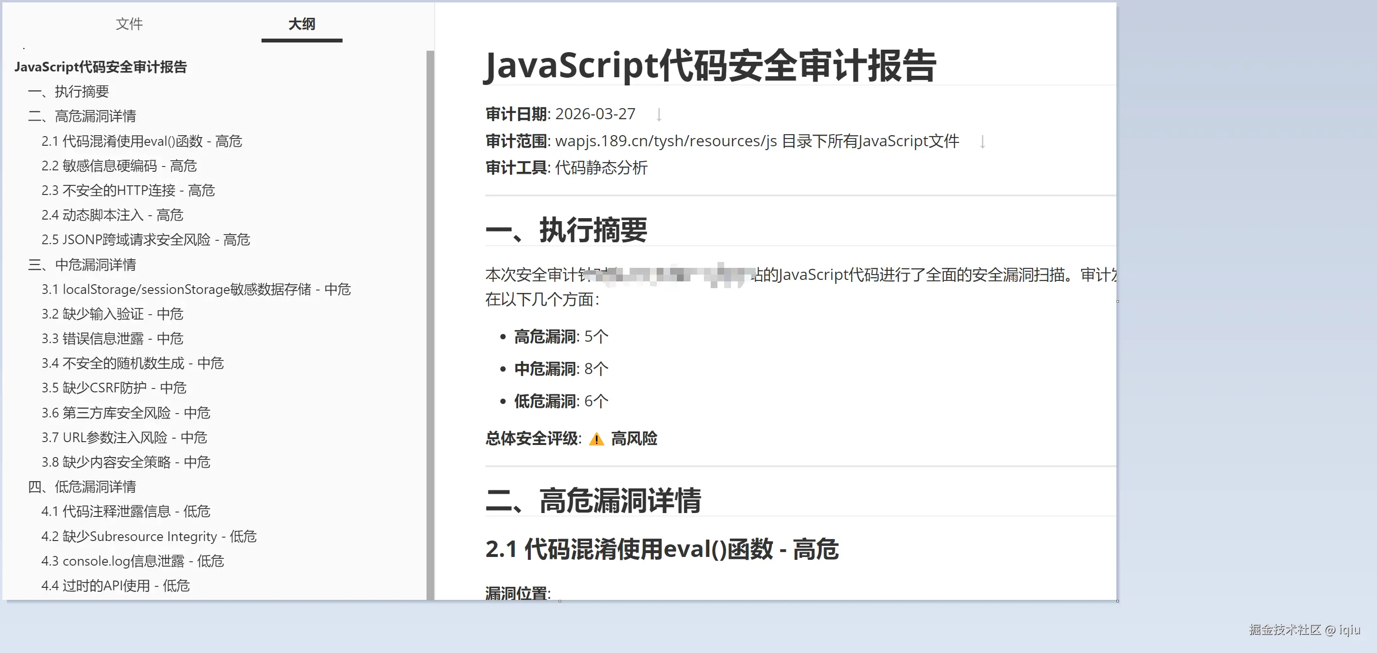The width and height of the screenshot is (1377, 653).
Task: Navigate to 2.3 不安全的HTTP连接 entry
Action: click(128, 190)
